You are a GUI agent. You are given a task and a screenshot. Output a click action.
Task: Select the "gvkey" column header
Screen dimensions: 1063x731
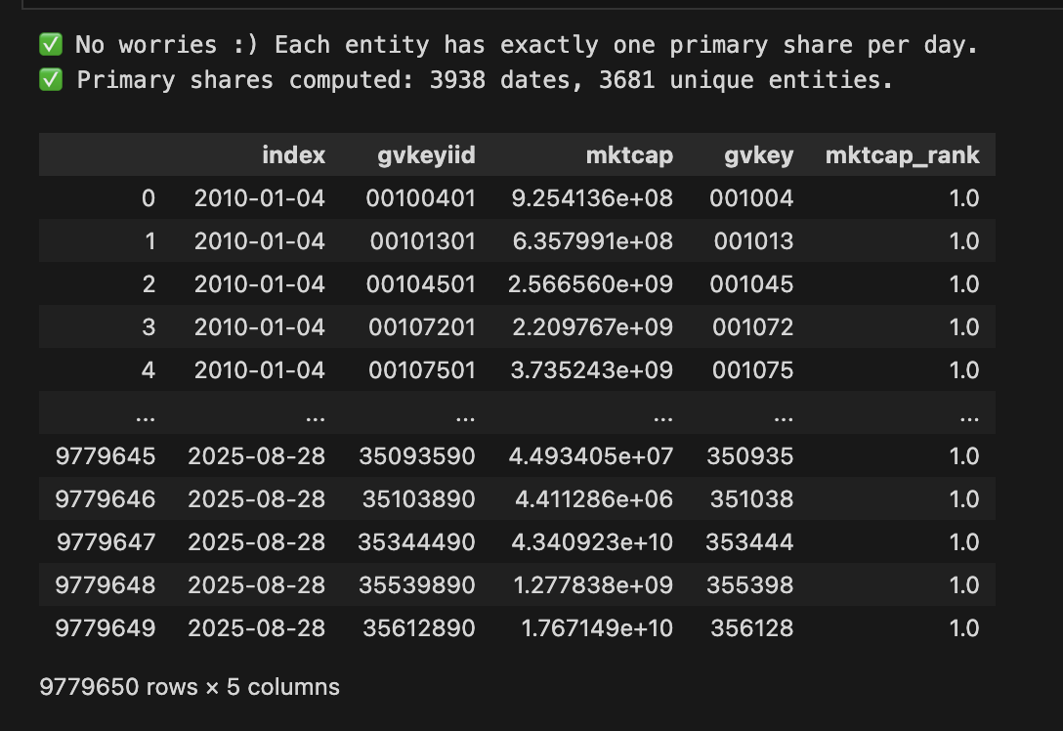point(757,155)
